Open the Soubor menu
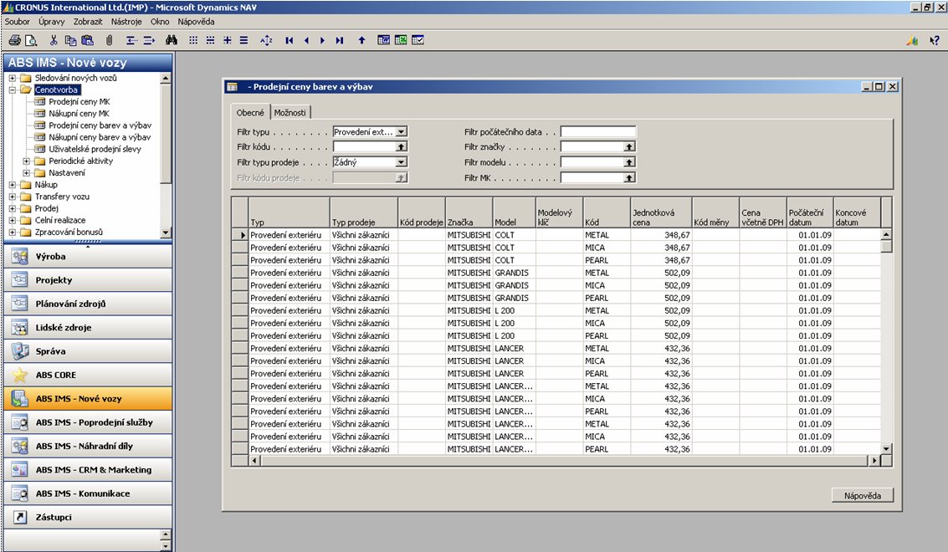 tap(17, 22)
